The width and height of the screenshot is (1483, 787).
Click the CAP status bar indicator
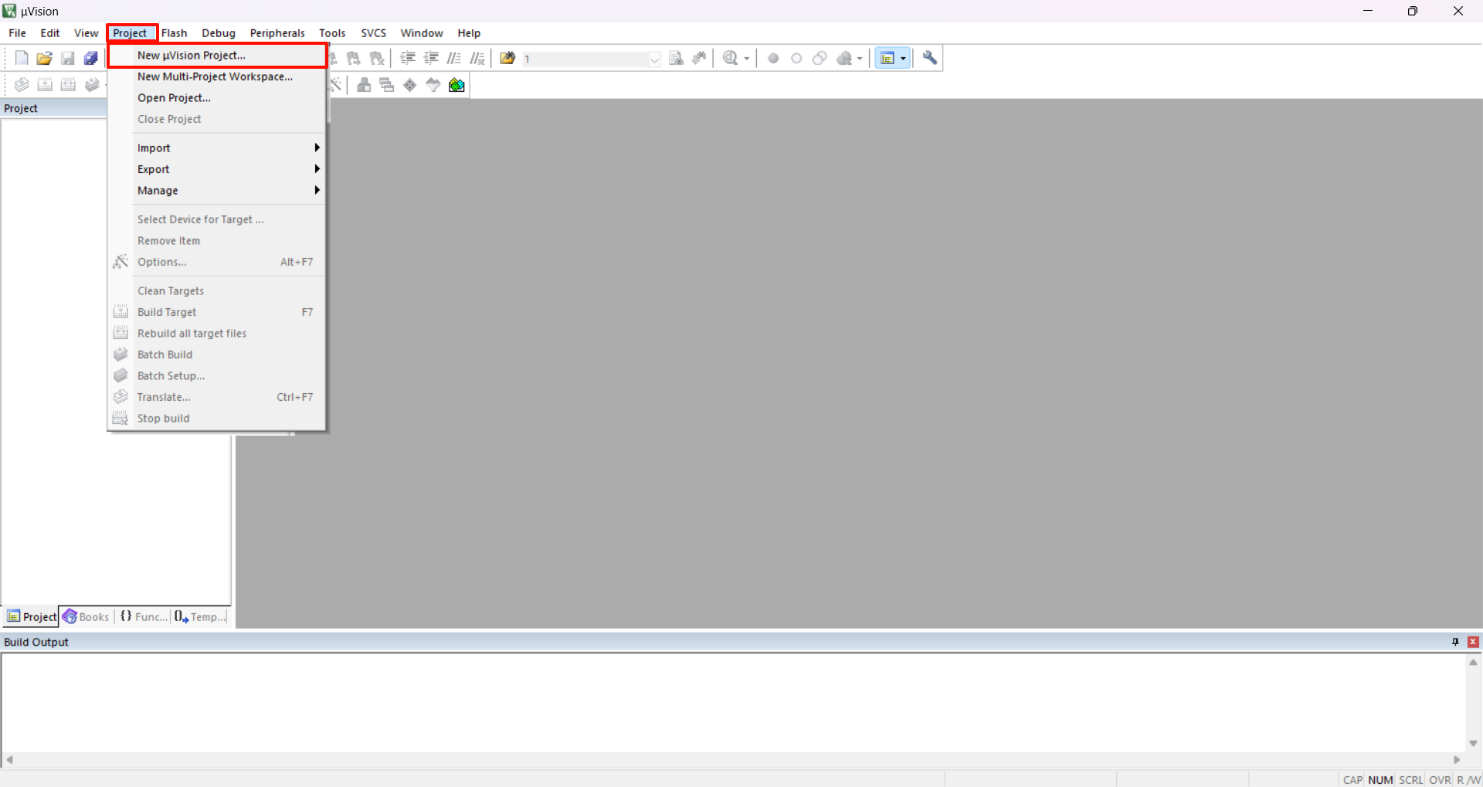coord(1352,780)
